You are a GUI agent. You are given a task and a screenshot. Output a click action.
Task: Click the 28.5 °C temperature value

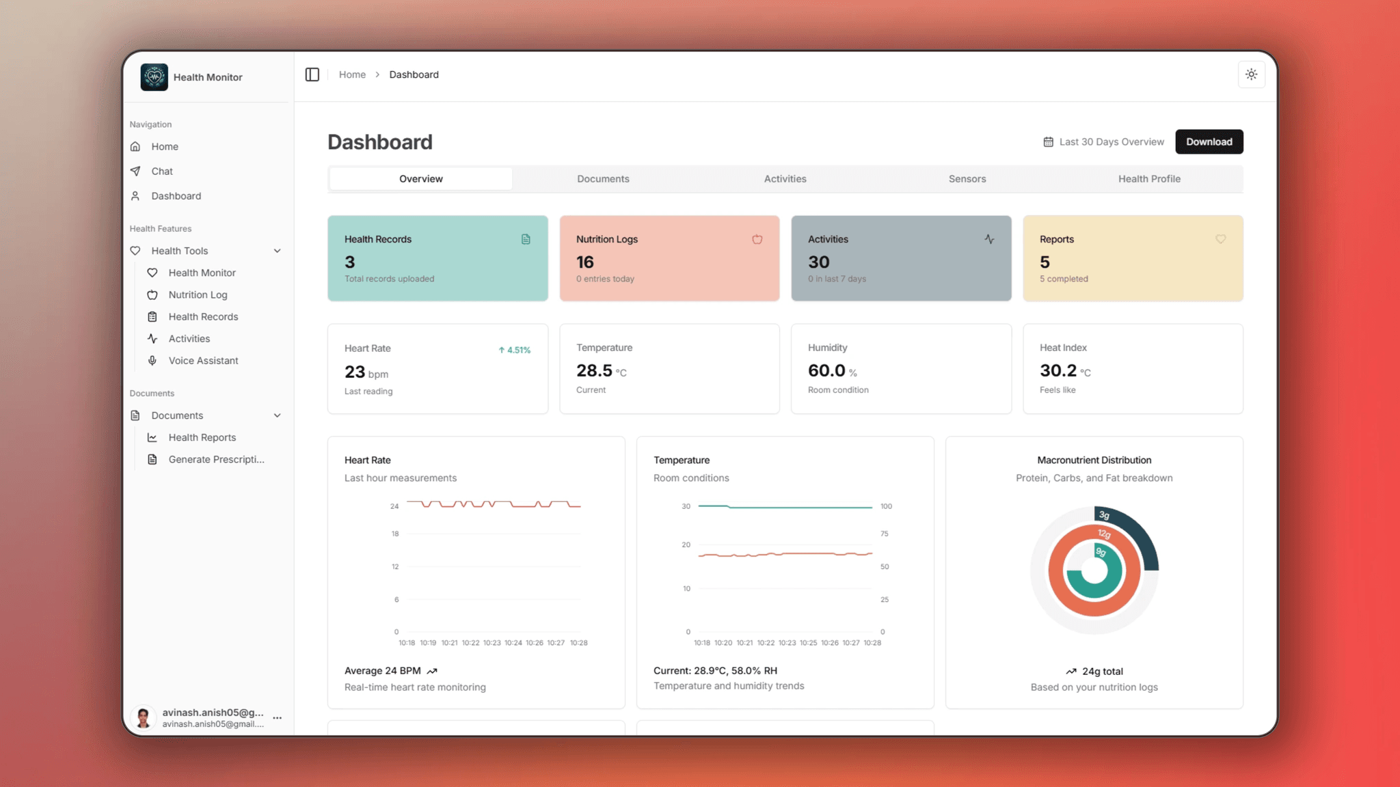pos(601,371)
